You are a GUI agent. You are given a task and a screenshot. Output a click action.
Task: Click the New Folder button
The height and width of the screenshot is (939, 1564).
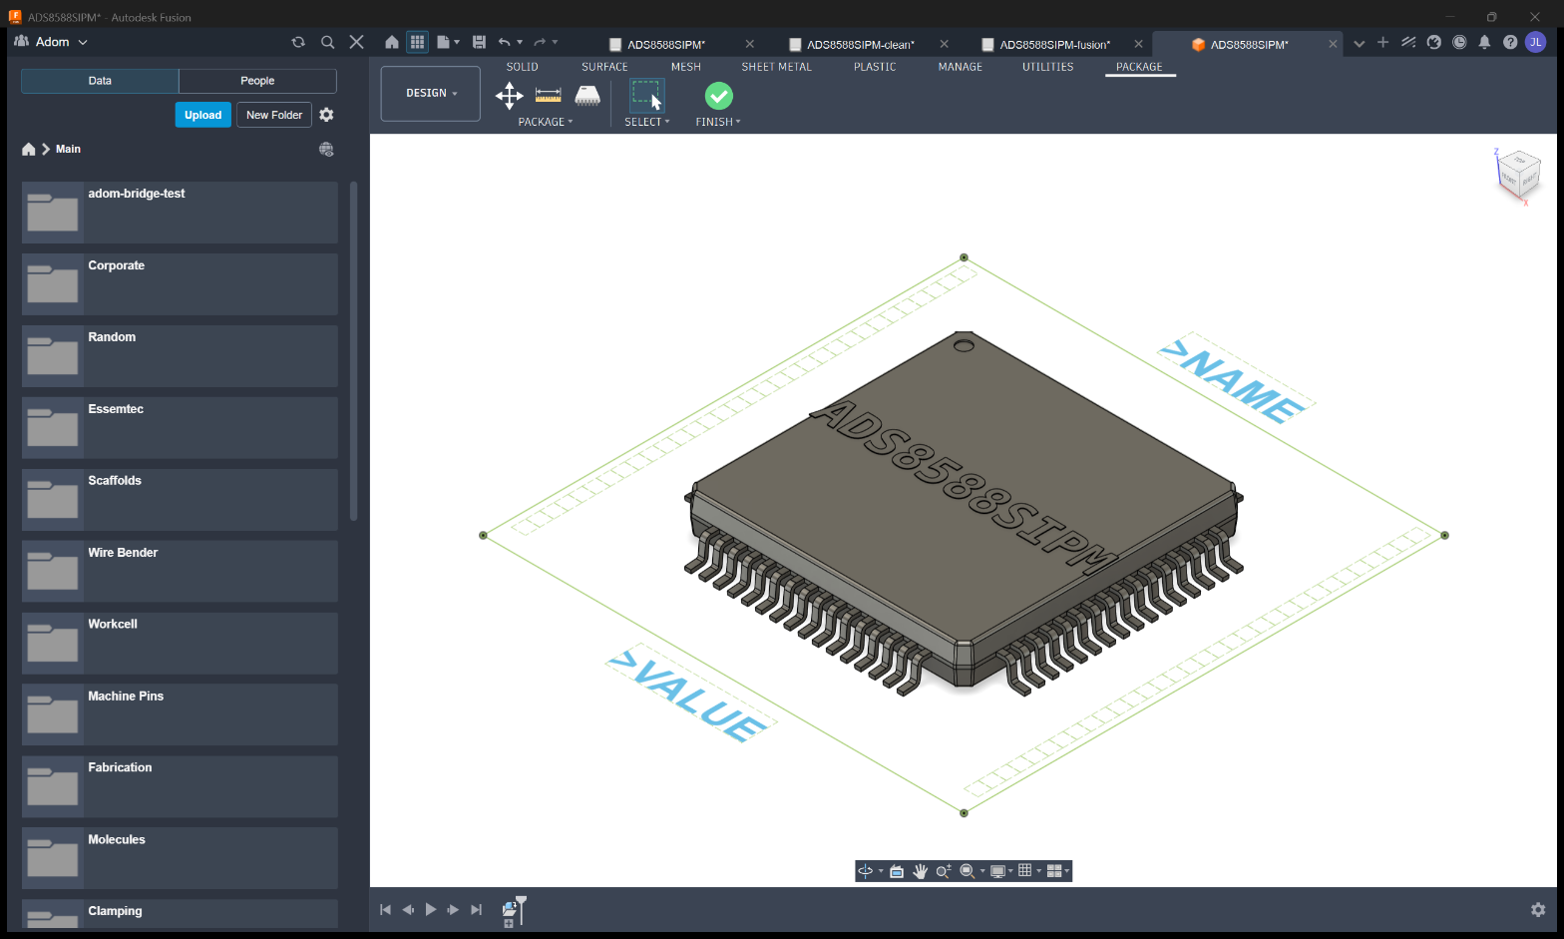click(274, 115)
